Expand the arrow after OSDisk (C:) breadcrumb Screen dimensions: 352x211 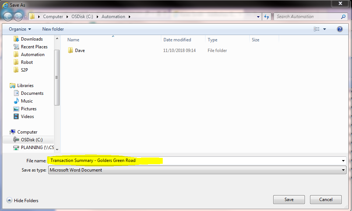98,17
